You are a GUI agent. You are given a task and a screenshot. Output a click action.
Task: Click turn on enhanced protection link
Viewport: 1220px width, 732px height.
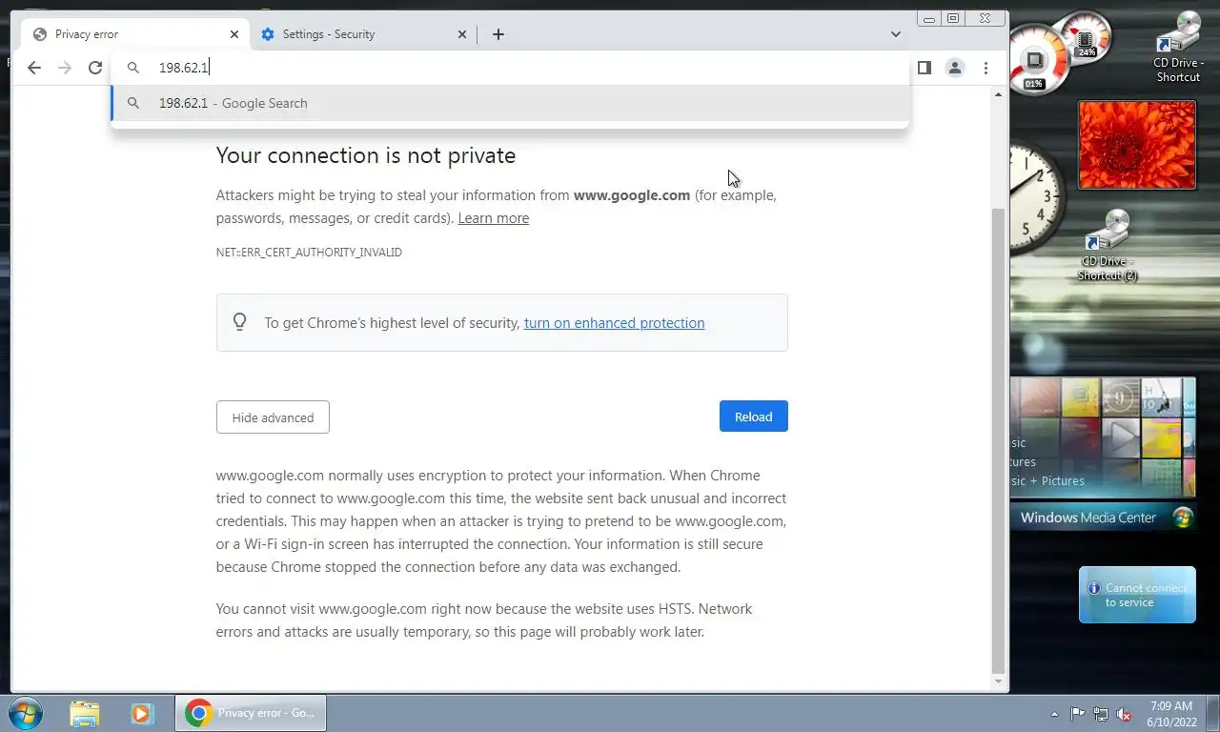(614, 323)
